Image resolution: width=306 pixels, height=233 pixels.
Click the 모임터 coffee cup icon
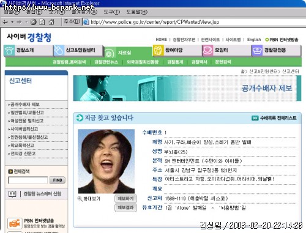click(207, 51)
